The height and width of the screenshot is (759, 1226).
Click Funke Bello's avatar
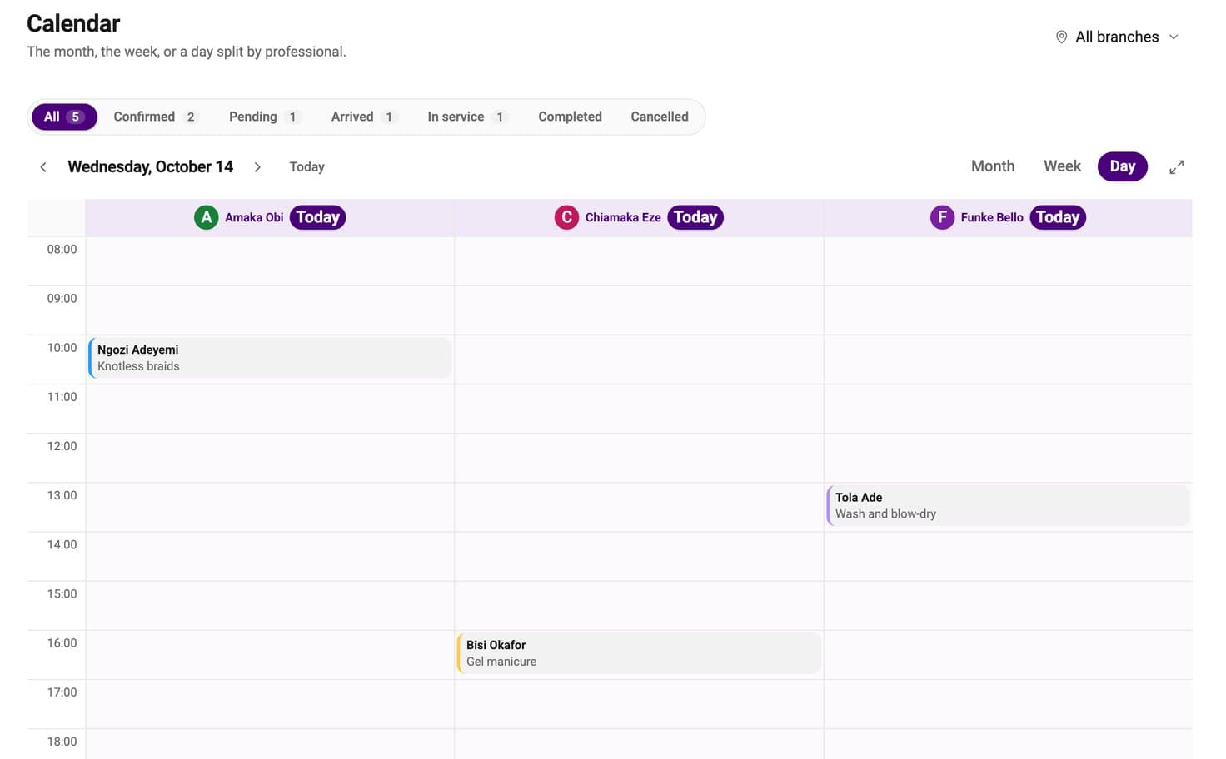click(942, 217)
